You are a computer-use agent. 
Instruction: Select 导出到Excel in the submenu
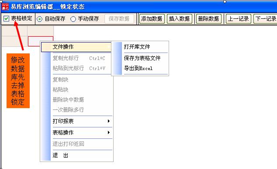point(138,68)
